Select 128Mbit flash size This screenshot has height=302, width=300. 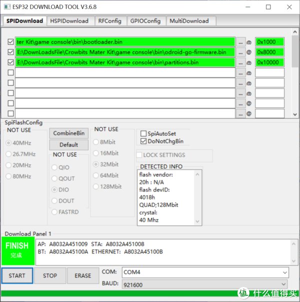tap(96, 186)
